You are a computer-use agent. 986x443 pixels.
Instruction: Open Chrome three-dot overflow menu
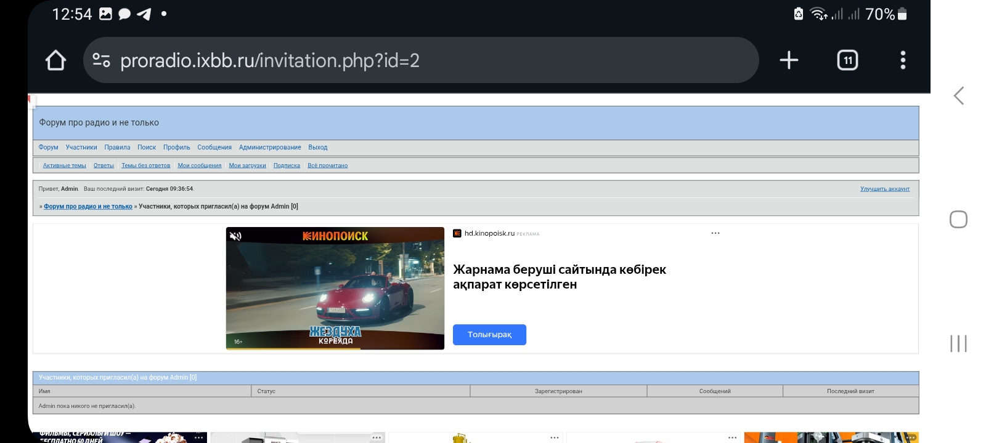click(x=903, y=60)
